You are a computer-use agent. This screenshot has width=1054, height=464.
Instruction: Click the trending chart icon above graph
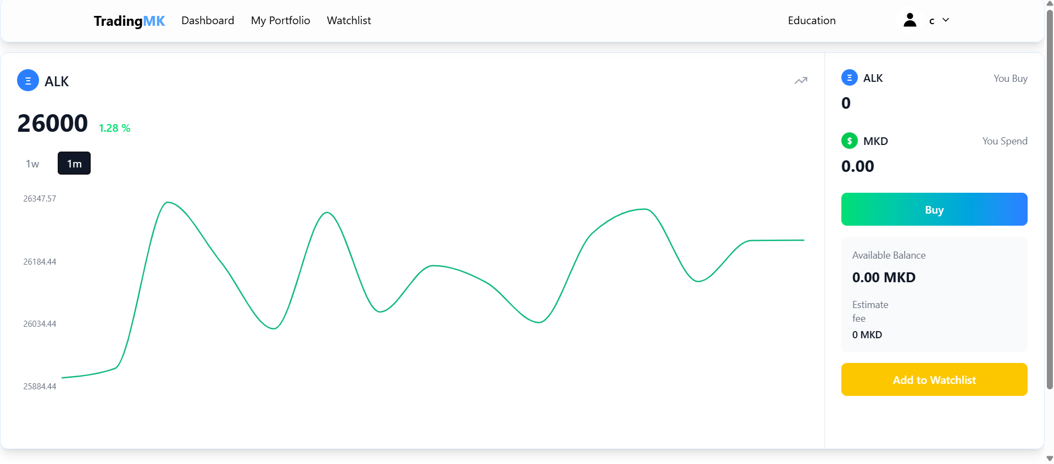(801, 81)
